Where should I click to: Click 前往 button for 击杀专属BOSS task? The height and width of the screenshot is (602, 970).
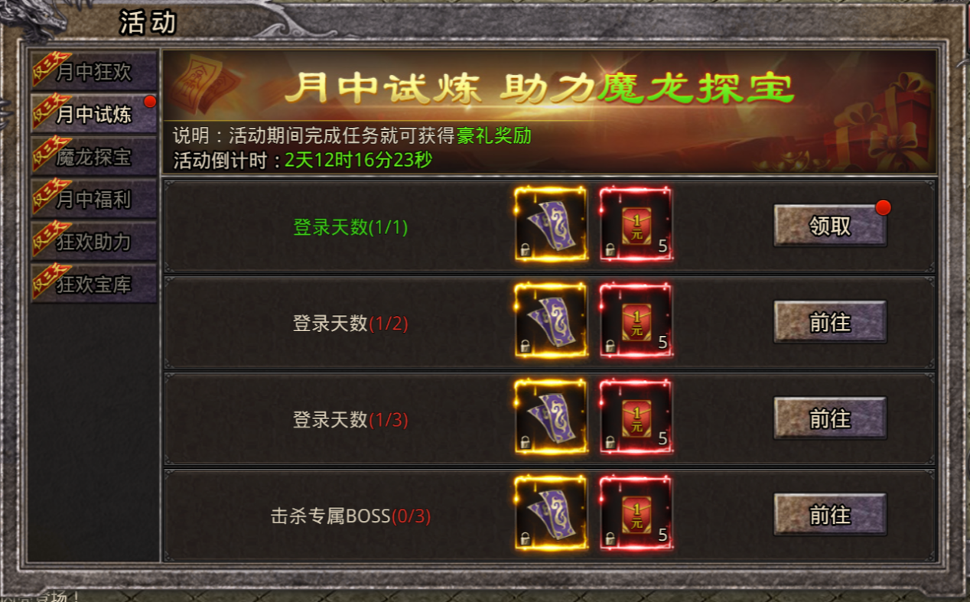click(830, 515)
